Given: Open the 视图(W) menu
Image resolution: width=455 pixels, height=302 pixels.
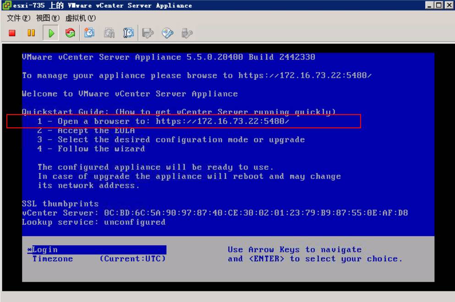Looking at the screenshot, I should 48,18.
